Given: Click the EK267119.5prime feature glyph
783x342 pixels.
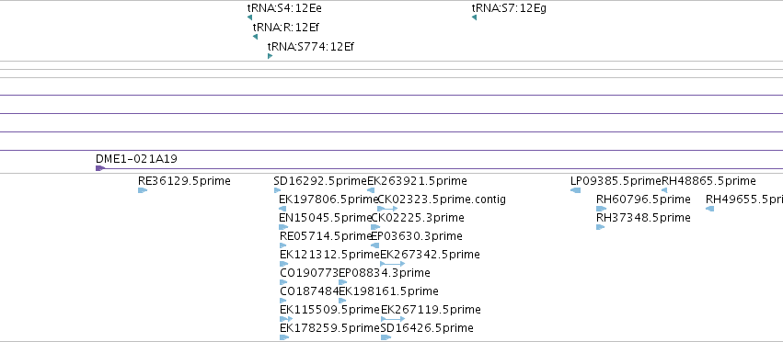Looking at the screenshot, I should tap(393, 318).
